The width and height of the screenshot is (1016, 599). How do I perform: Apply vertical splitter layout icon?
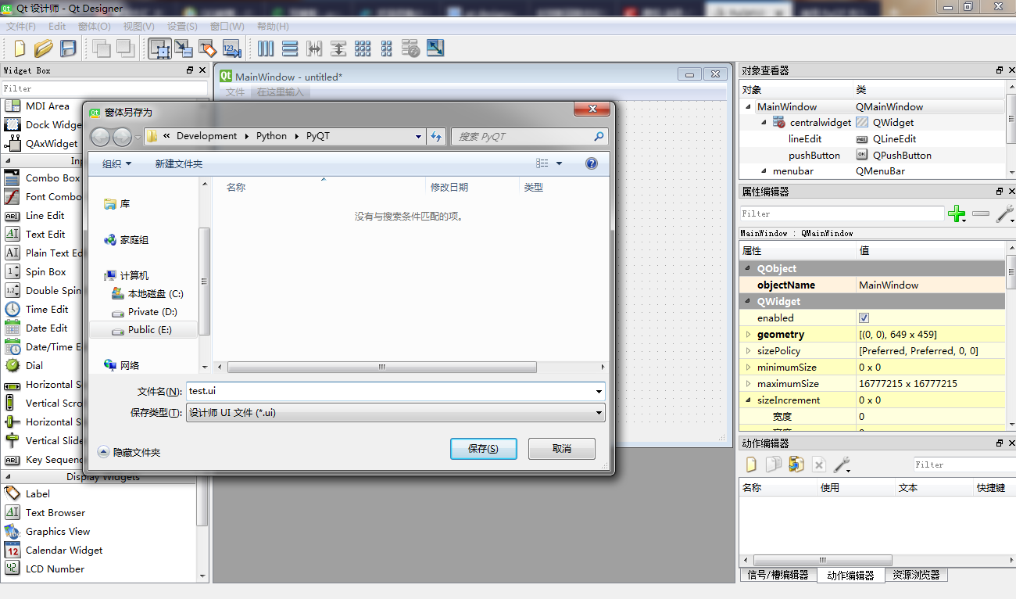(338, 48)
